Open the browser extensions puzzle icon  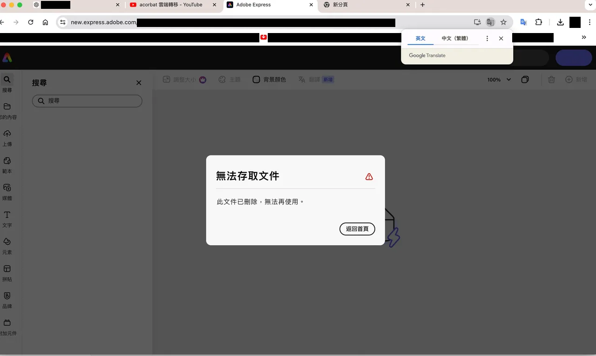point(539,22)
